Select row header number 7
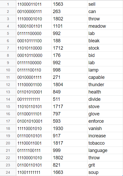 coord(8,48)
